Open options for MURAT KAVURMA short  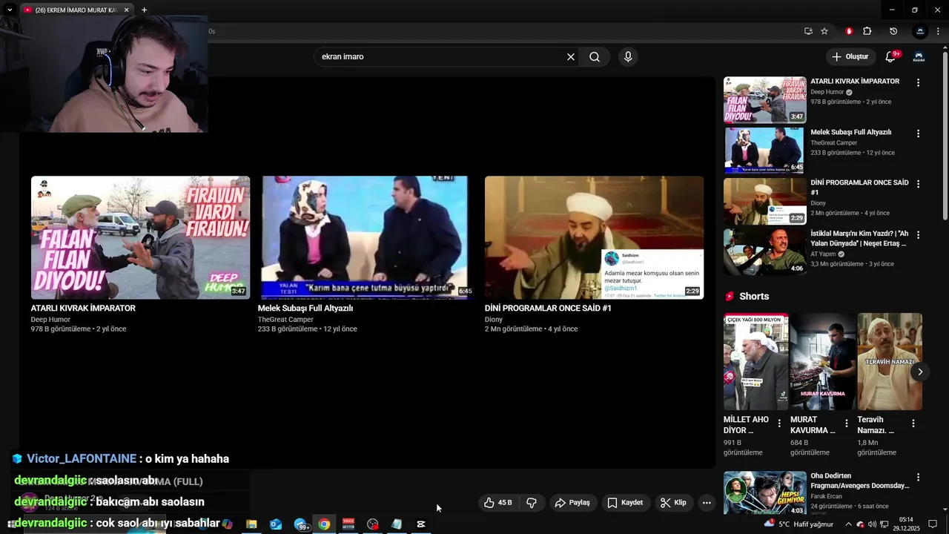pos(846,423)
